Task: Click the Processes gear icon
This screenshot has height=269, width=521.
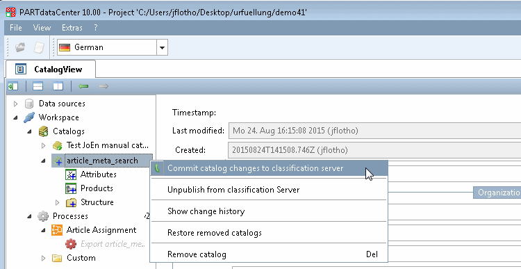Action: tap(43, 216)
